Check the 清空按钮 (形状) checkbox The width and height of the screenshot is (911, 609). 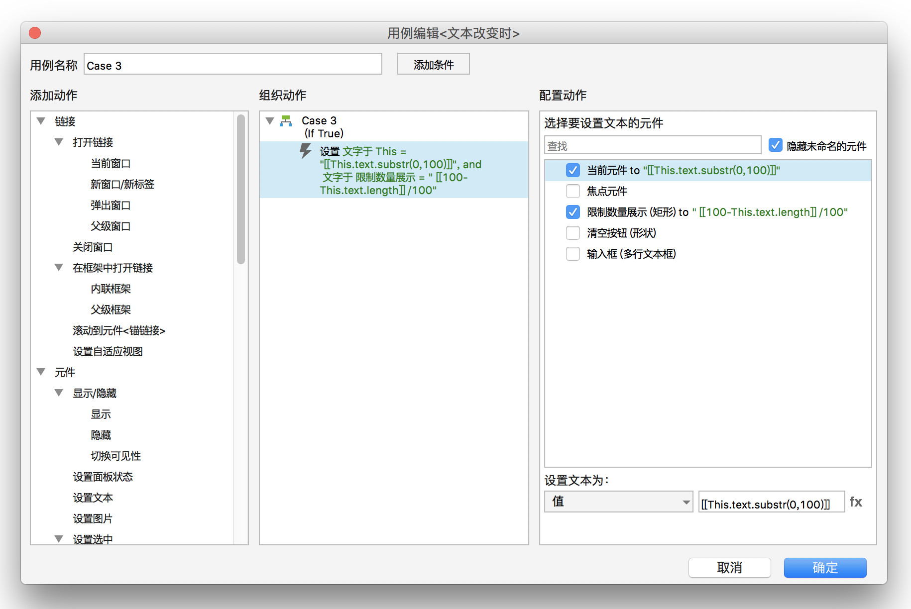573,233
